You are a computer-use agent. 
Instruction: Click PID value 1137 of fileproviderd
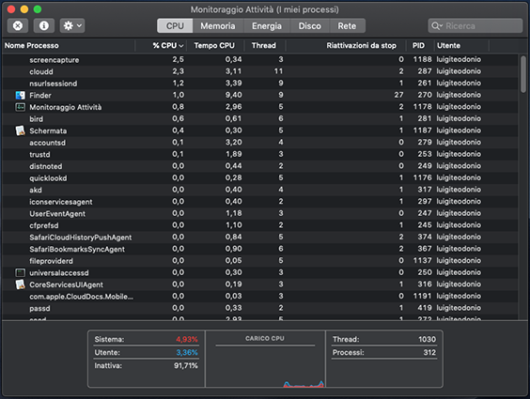pos(422,261)
